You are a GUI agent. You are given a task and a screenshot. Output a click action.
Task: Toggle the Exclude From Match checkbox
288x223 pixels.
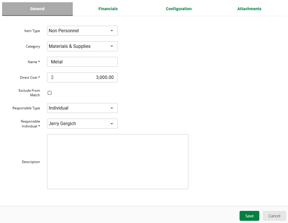pyautogui.click(x=50, y=93)
